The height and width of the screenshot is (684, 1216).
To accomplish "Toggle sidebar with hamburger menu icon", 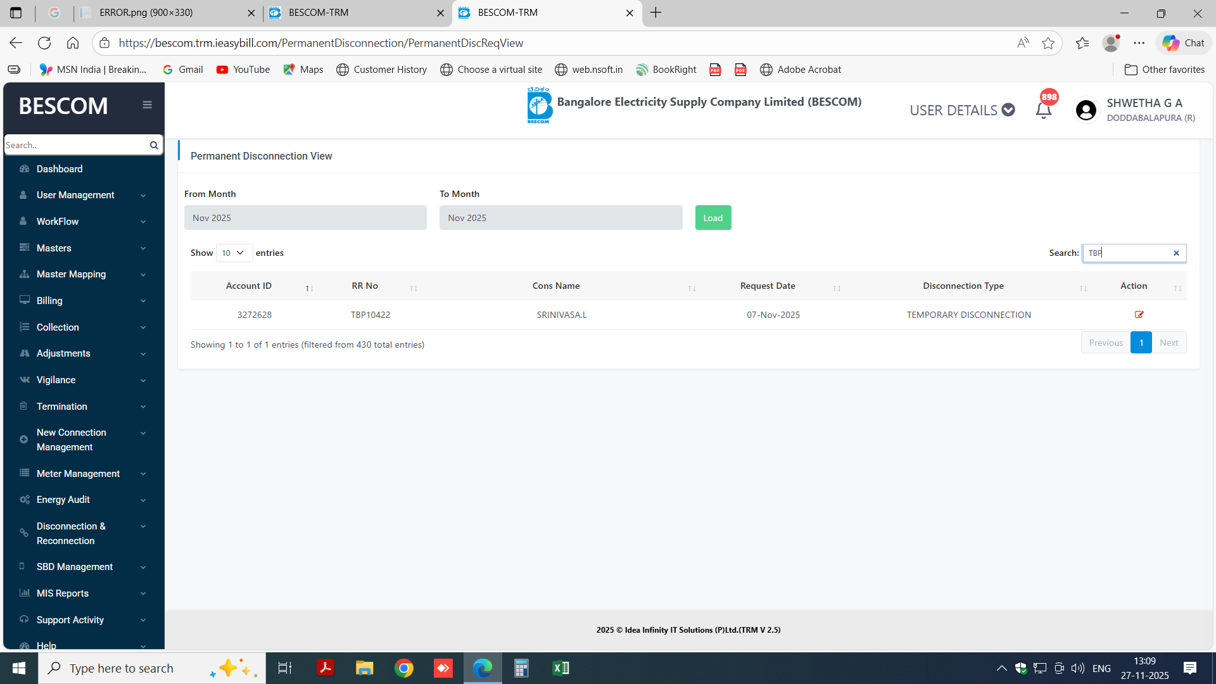I will (147, 105).
